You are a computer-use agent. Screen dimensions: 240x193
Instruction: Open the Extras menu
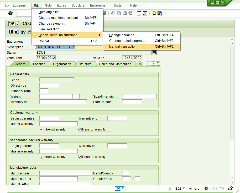61,5
